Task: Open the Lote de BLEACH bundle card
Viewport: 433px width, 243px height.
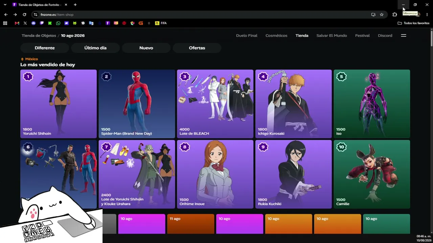Action: [215, 104]
